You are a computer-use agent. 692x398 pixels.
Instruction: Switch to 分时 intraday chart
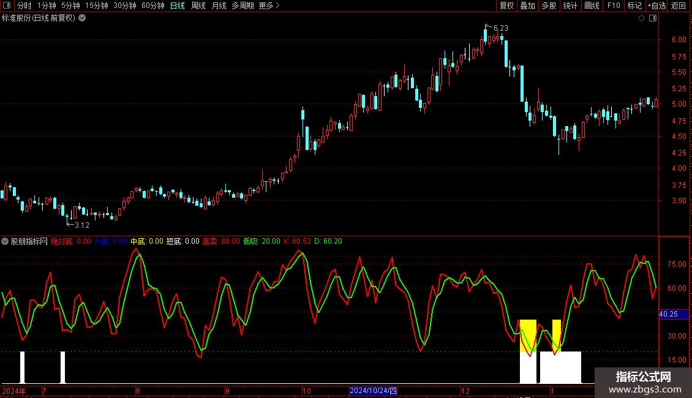24,6
